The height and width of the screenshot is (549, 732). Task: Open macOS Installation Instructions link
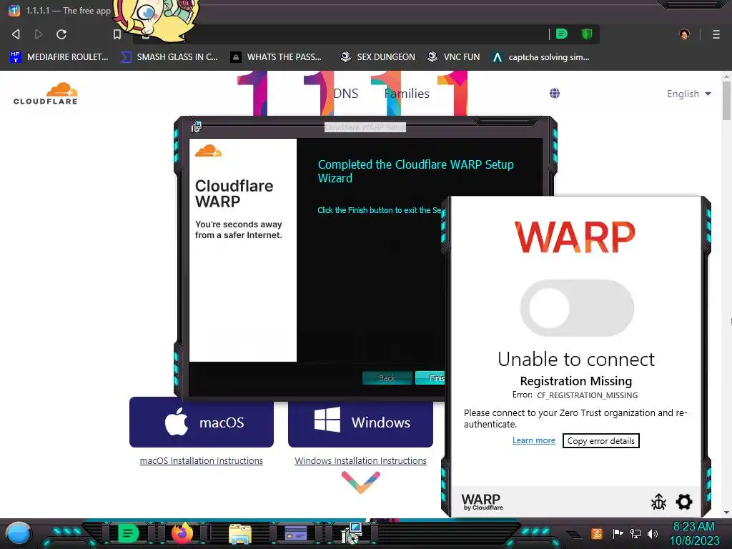point(201,461)
